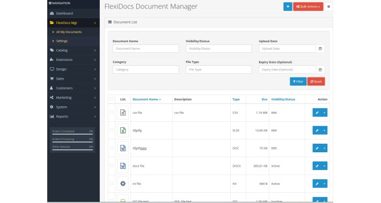Click the docx file Word icon
Screen dimensions: 381x203
(x=123, y=166)
